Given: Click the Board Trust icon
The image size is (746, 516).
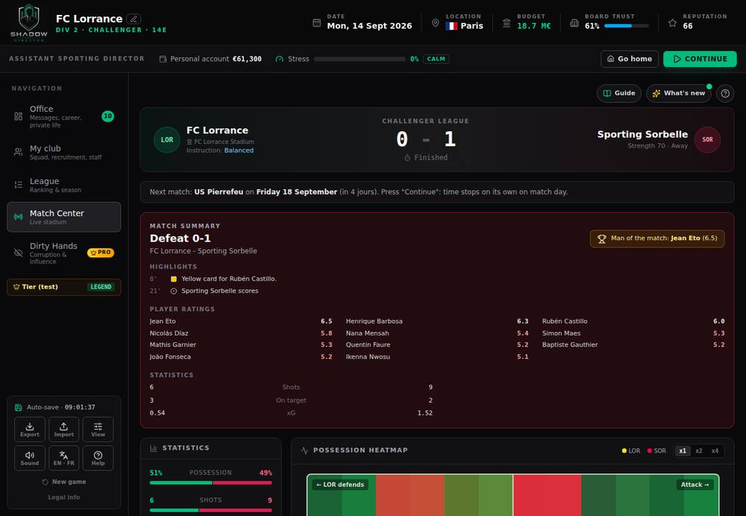Looking at the screenshot, I should 574,23.
